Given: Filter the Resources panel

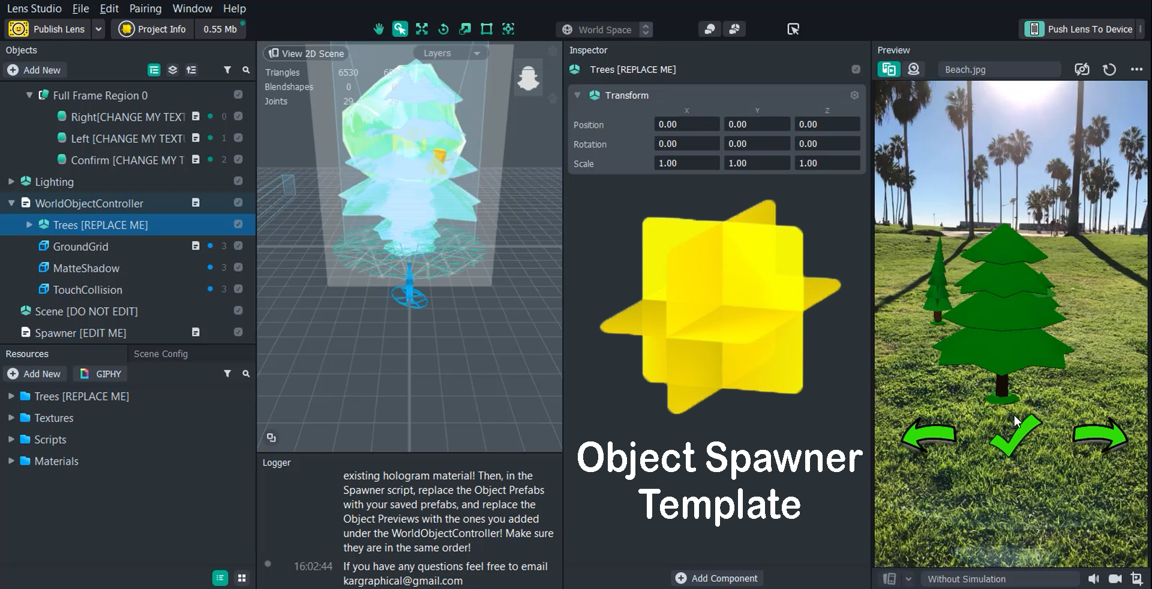Looking at the screenshot, I should pos(227,374).
